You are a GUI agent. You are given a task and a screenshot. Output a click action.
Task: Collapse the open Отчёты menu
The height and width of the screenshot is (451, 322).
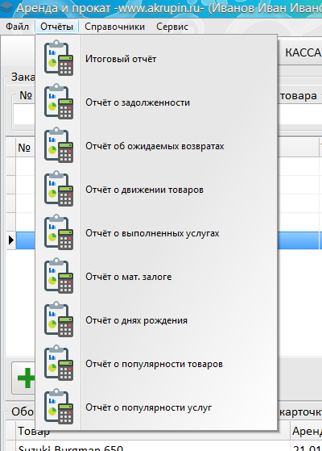point(56,27)
